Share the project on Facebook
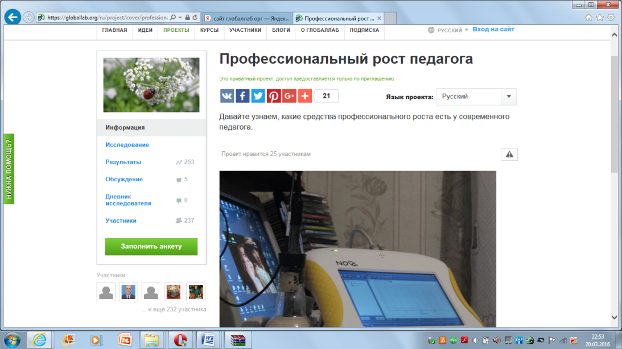Screen dimensions: 622x349 [242, 96]
